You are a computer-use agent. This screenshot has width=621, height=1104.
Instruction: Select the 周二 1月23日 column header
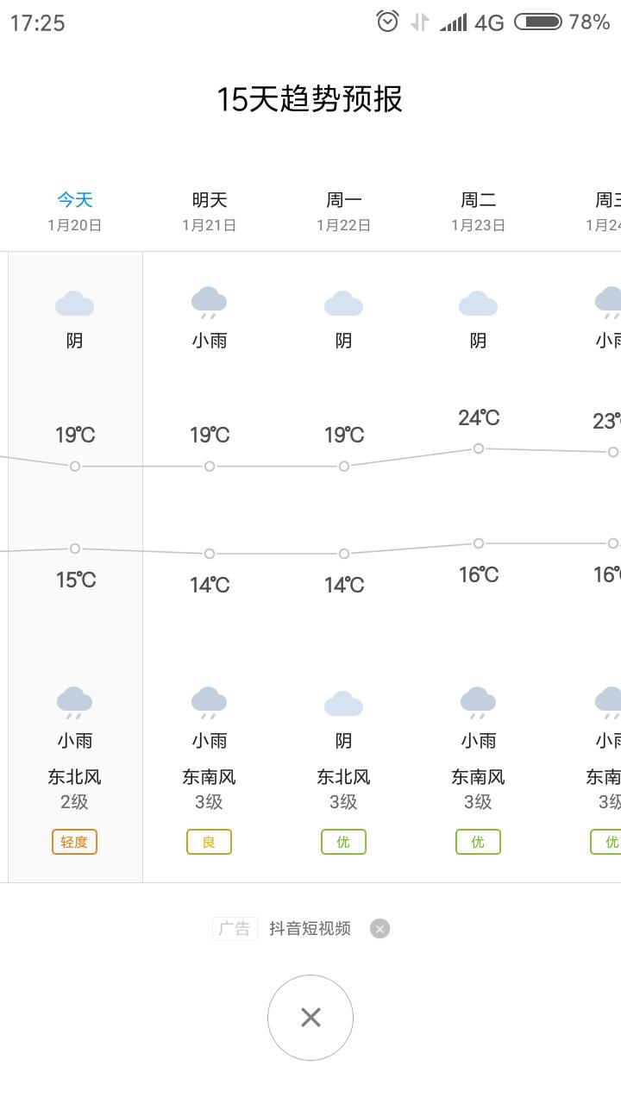pos(479,211)
